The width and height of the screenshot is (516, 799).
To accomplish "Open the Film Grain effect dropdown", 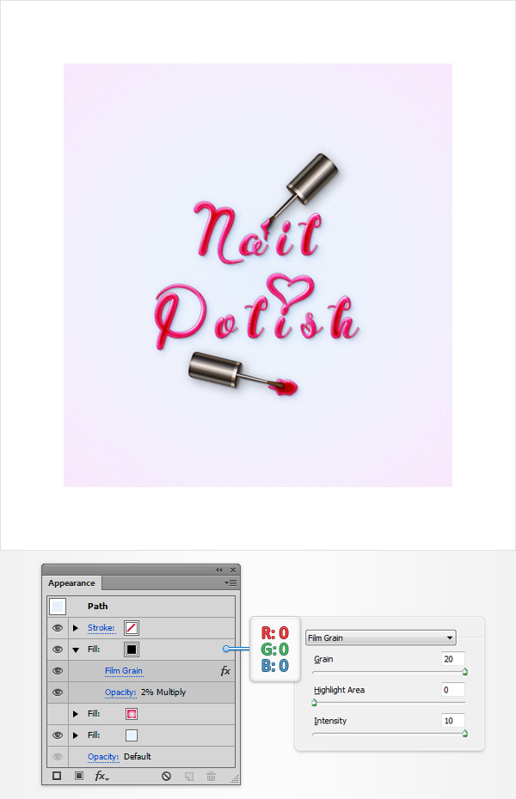I will tap(380, 637).
